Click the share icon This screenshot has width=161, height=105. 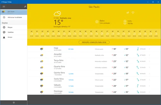tap(128, 13)
